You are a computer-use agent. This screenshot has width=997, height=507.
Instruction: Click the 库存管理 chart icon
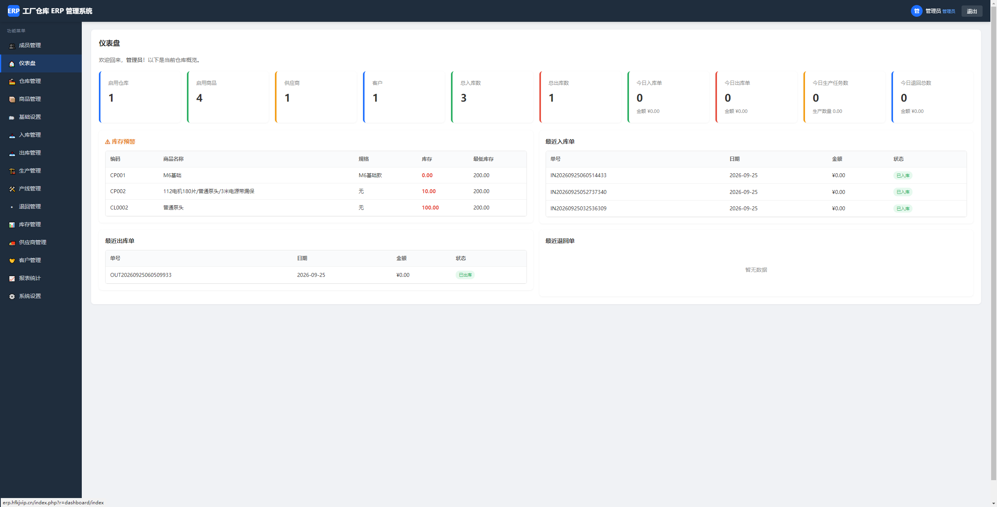[12, 225]
